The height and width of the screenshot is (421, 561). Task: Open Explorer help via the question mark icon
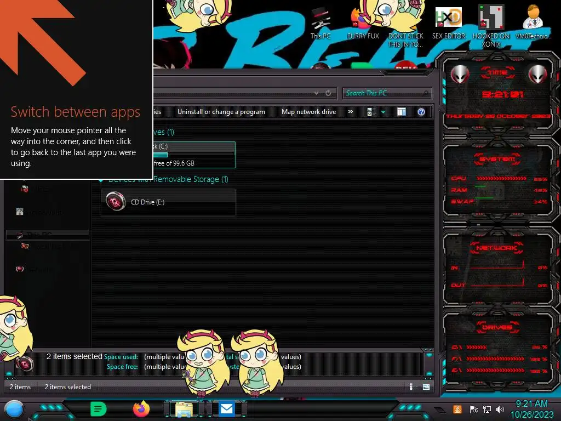[421, 112]
